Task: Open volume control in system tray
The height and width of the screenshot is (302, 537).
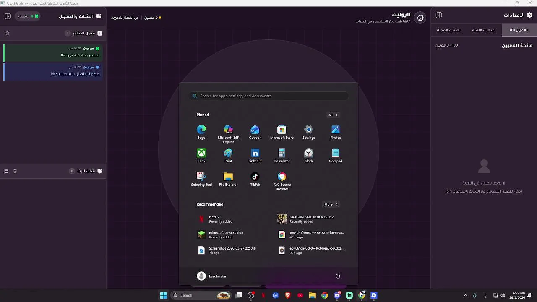Action: click(503, 295)
